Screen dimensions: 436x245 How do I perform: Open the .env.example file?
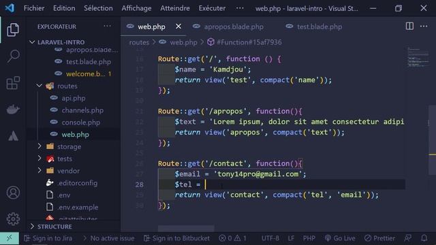point(78,207)
